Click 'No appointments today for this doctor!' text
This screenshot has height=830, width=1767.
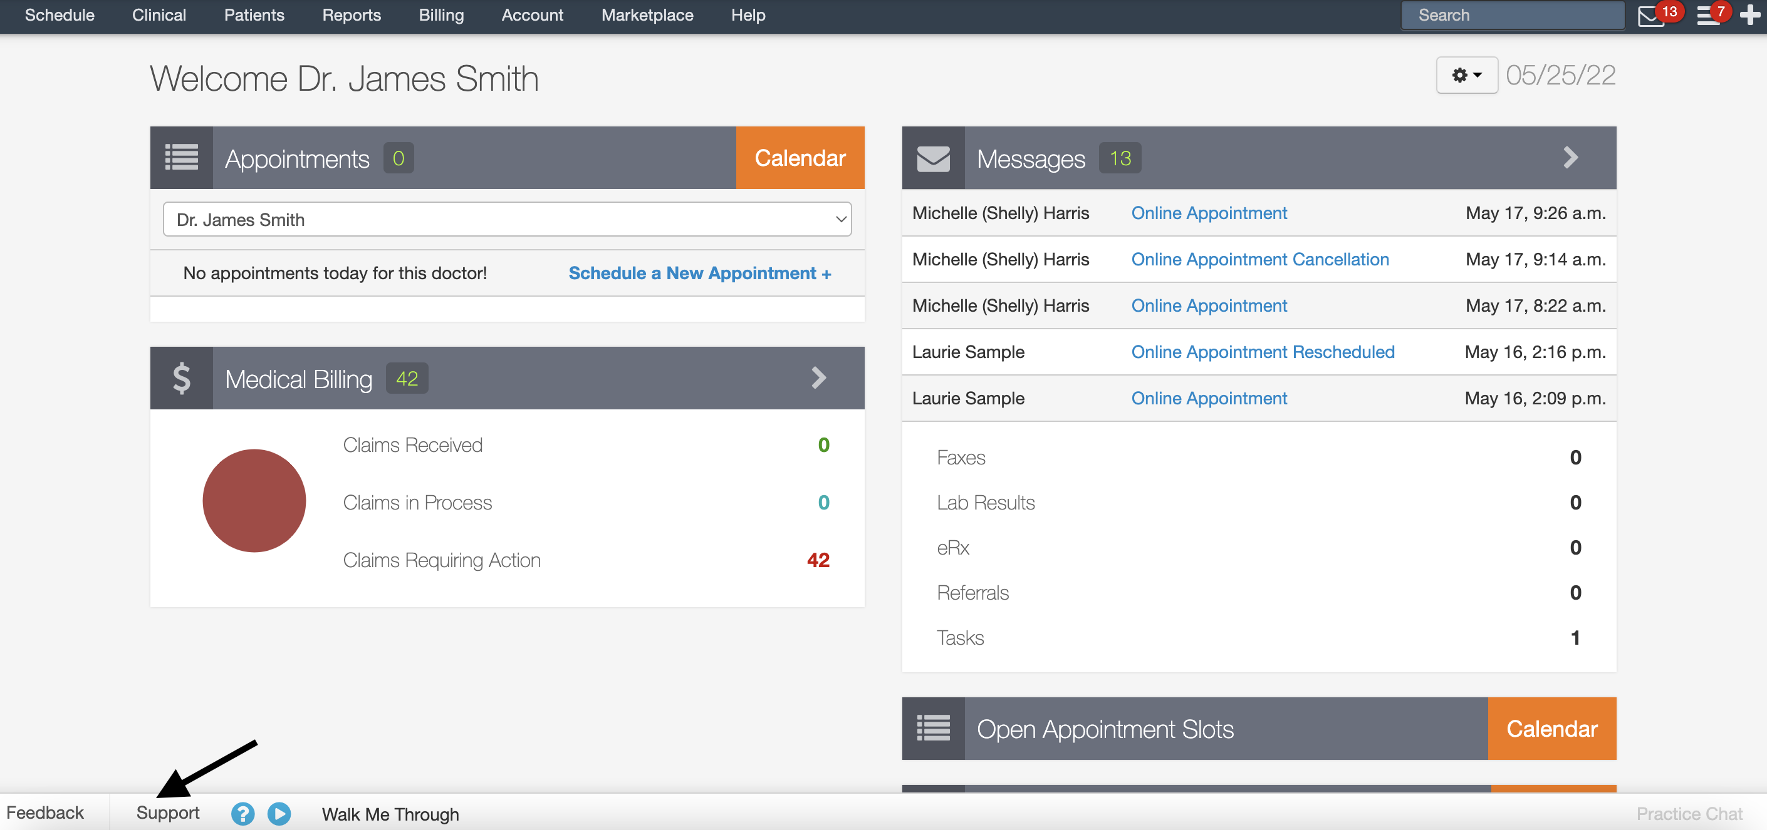tap(335, 273)
